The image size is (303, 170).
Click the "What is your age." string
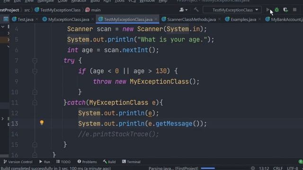(172, 40)
